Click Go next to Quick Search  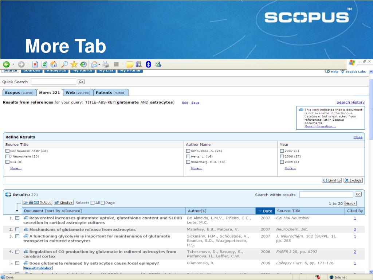point(81,82)
